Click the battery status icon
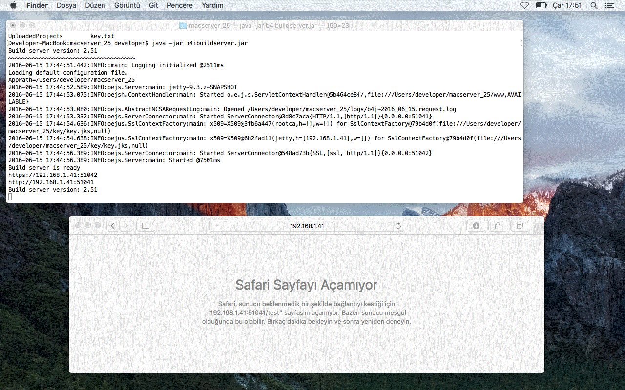 (542, 5)
